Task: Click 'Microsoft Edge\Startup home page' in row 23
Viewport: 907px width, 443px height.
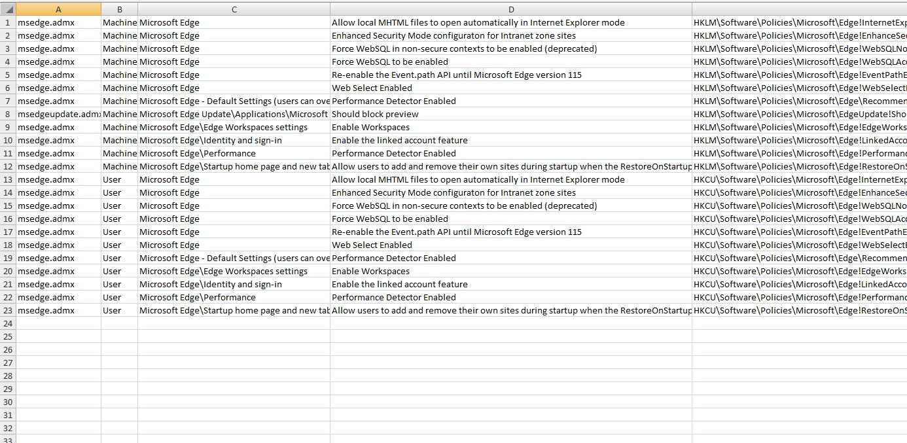Action: pos(234,310)
